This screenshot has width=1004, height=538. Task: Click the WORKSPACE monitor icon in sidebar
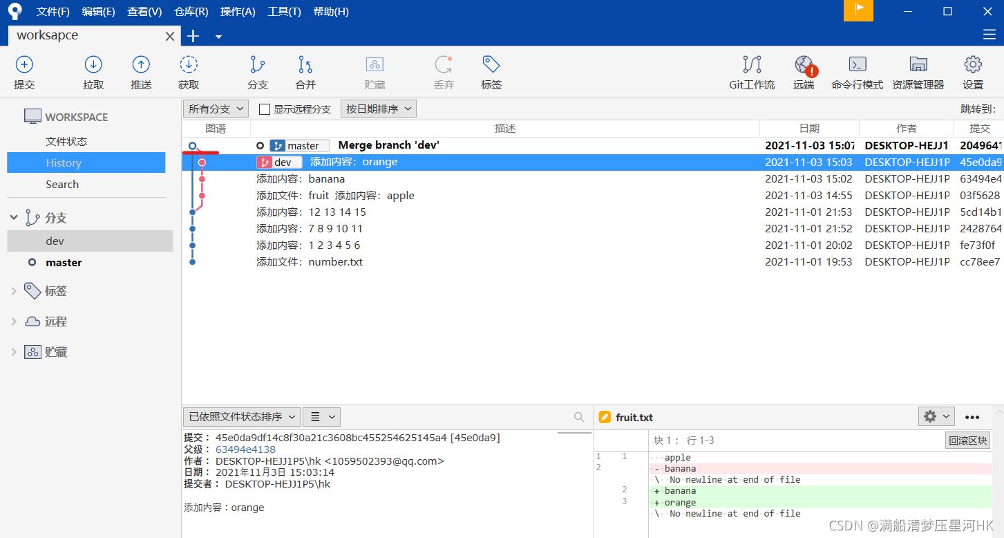(x=32, y=117)
